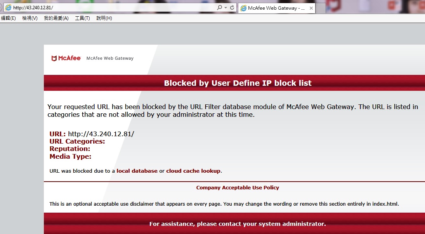The image size is (425, 234).
Task: Open the address bar dropdown arrow
Action: point(226,8)
